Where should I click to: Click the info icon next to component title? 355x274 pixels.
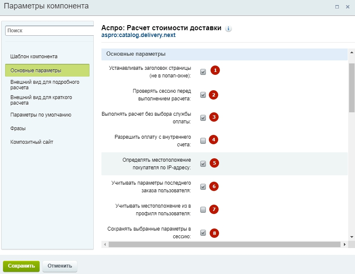(228, 29)
